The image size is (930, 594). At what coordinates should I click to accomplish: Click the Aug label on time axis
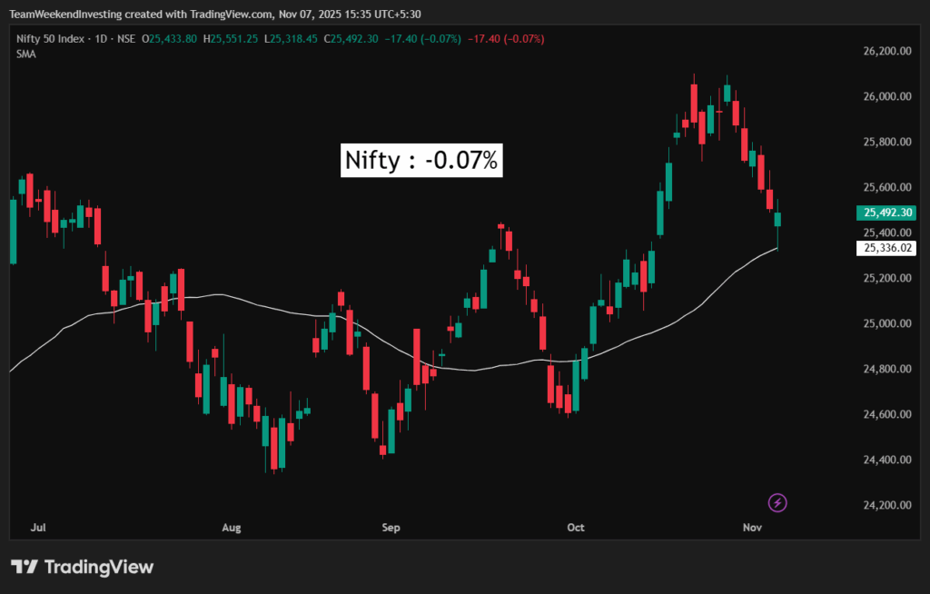pyautogui.click(x=232, y=527)
